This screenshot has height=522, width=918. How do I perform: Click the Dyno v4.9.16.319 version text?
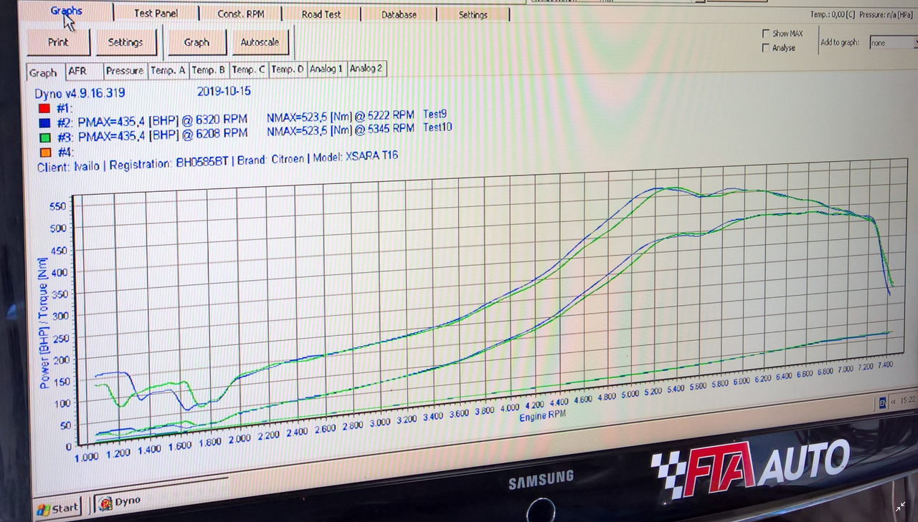80,93
